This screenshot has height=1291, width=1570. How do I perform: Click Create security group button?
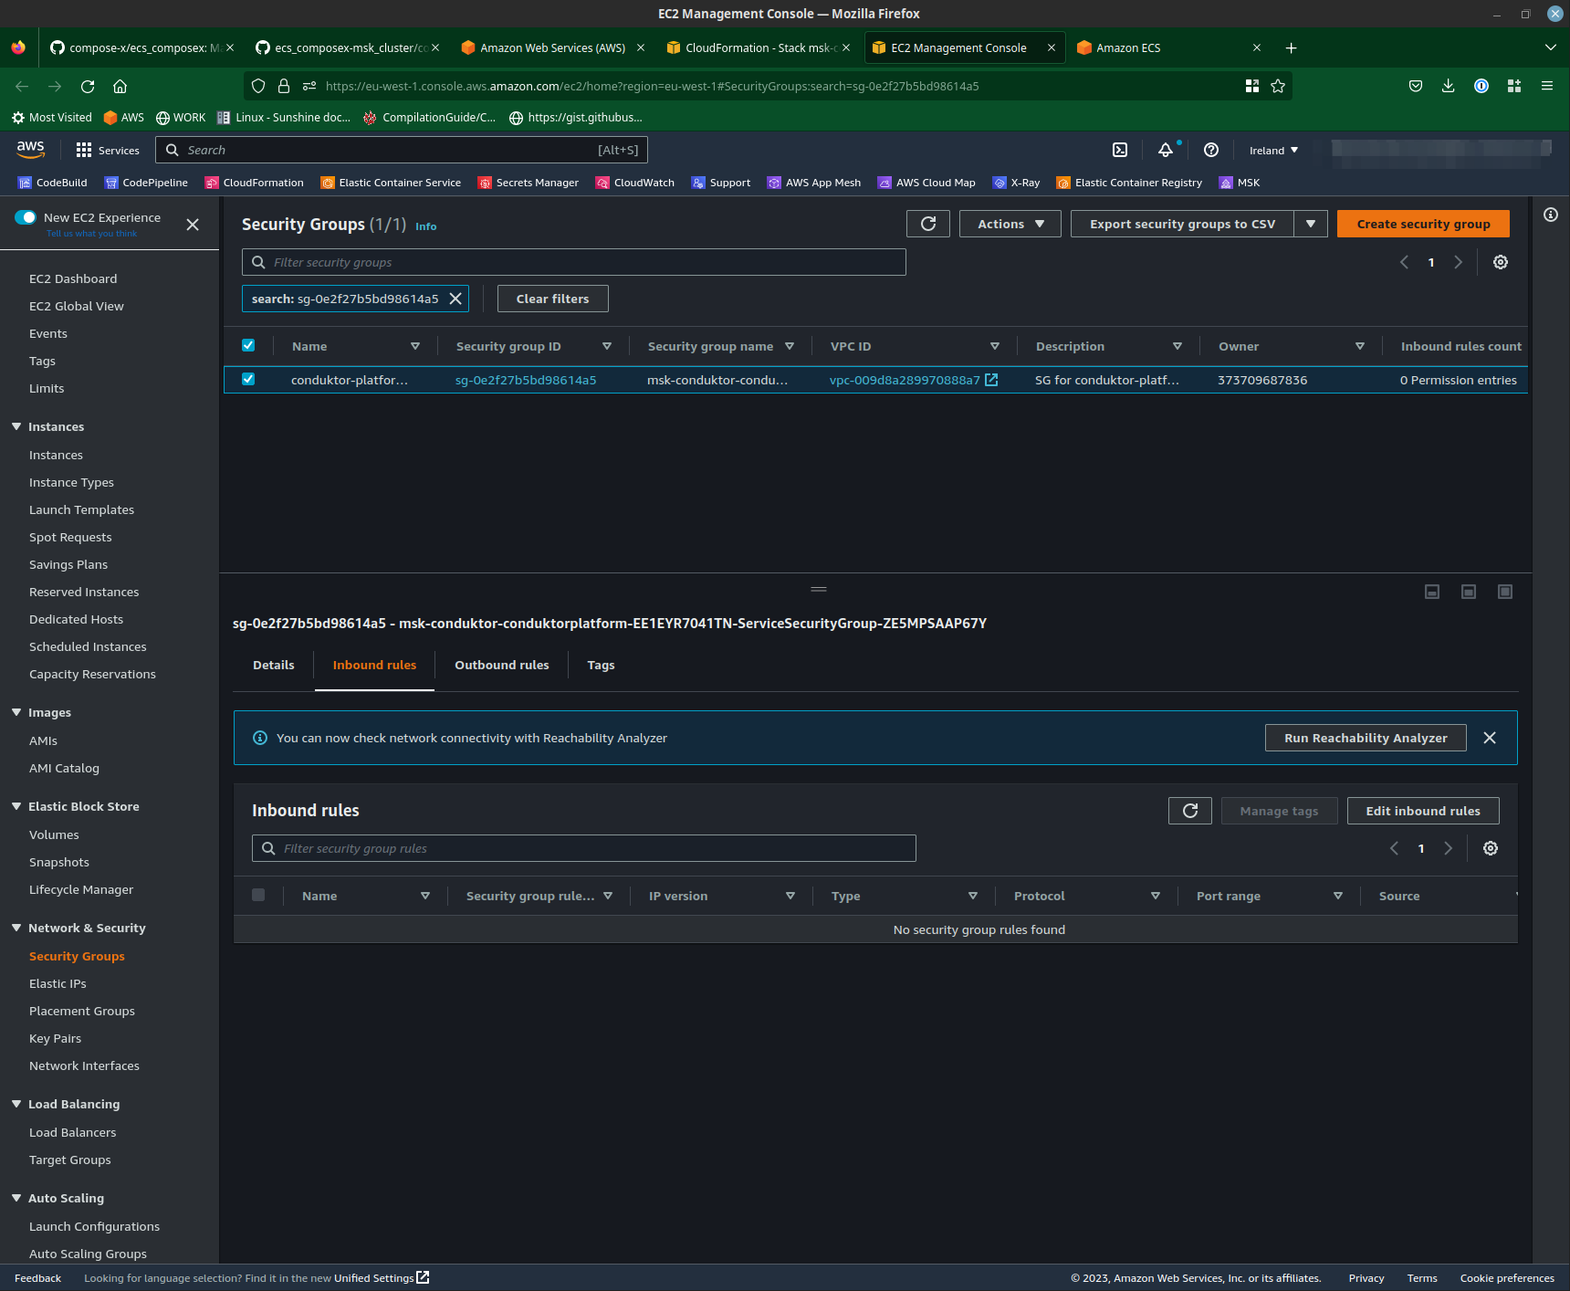click(1423, 224)
